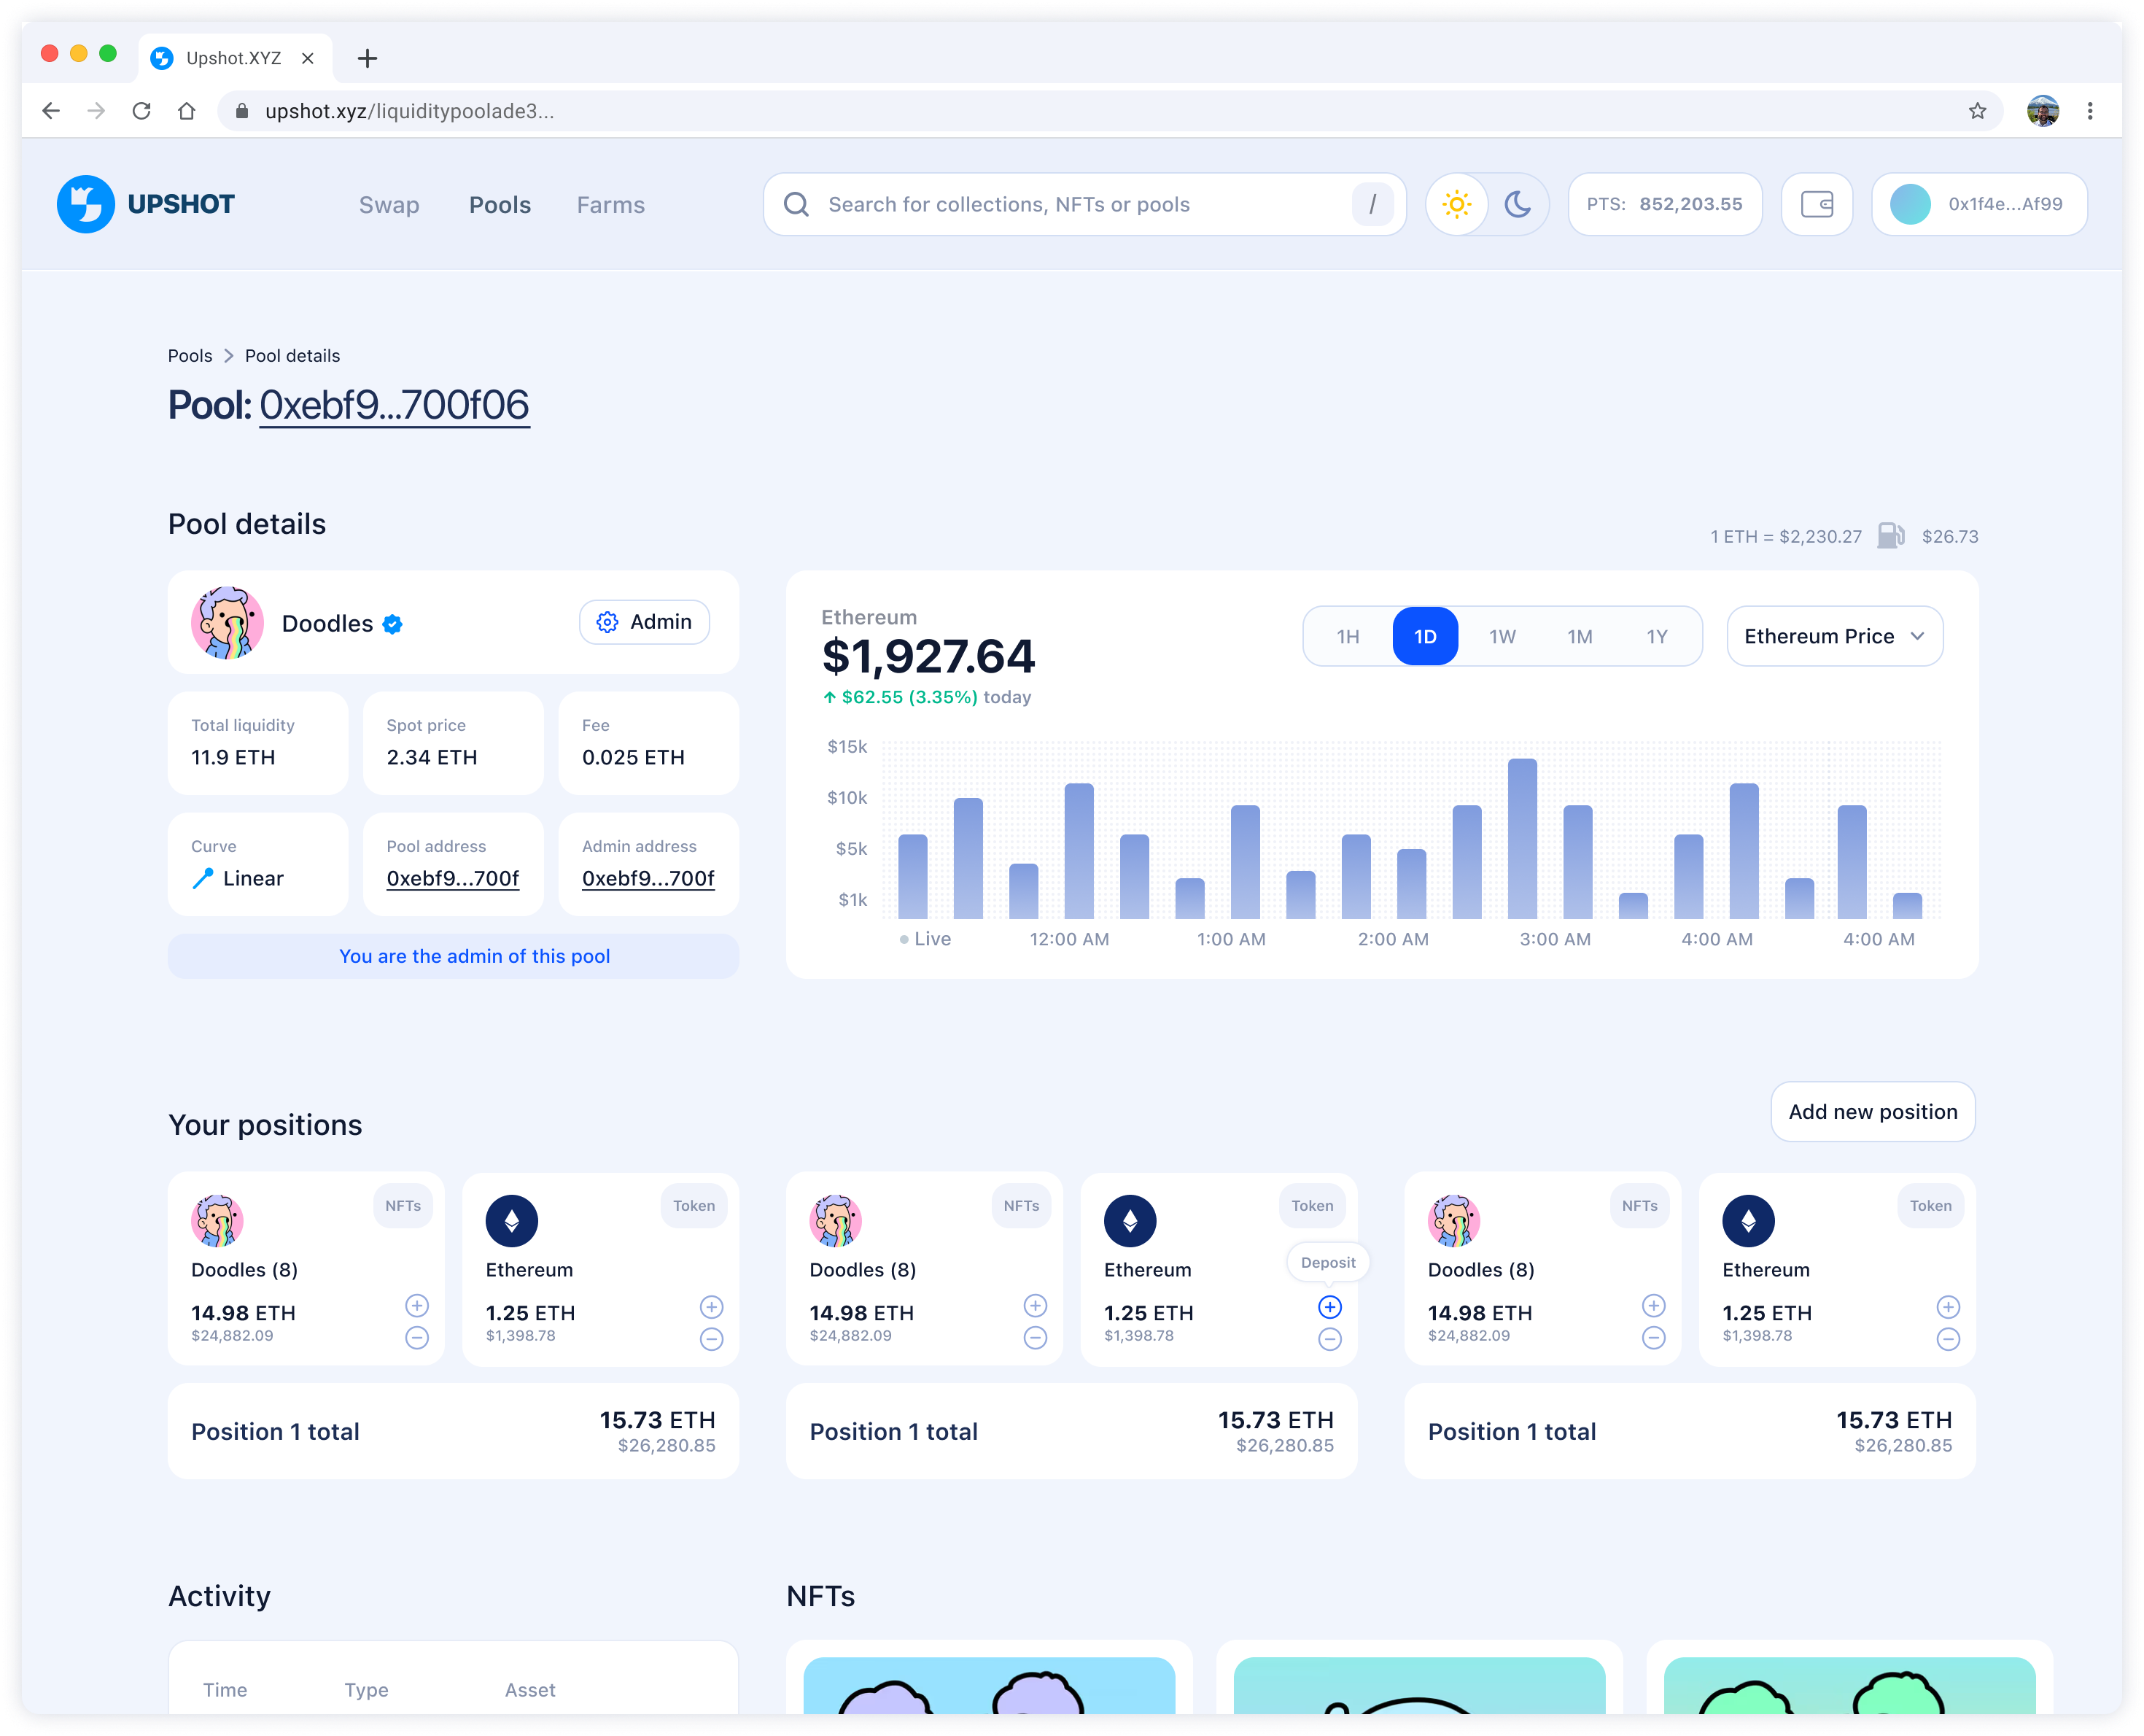Bookmark page with star icon
Image resolution: width=2144 pixels, height=1736 pixels.
[x=1977, y=111]
